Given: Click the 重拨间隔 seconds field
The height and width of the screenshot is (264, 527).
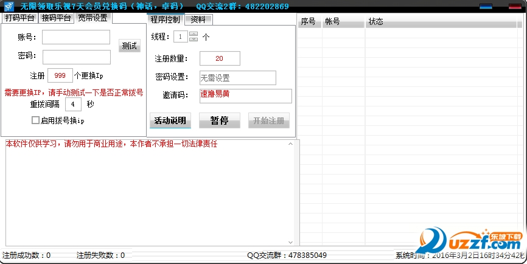Looking at the screenshot, I should (73, 104).
